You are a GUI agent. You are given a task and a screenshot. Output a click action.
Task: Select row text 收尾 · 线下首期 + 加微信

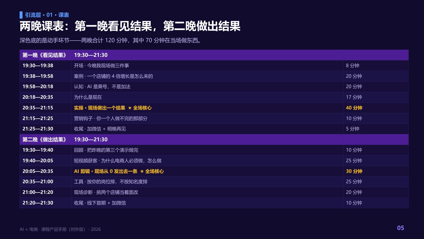pyautogui.click(x=100, y=203)
